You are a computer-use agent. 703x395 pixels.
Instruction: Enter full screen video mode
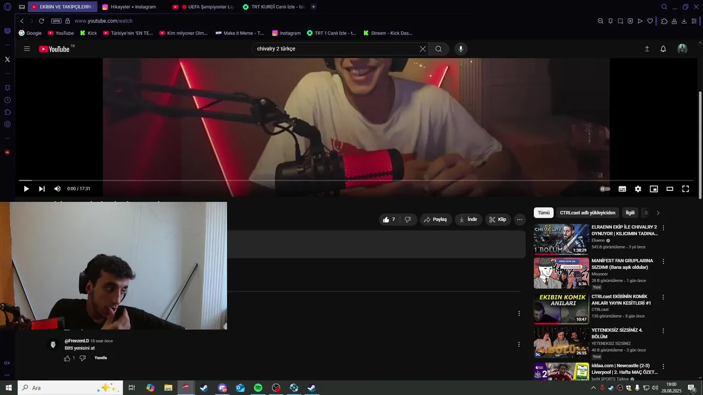pos(685,189)
